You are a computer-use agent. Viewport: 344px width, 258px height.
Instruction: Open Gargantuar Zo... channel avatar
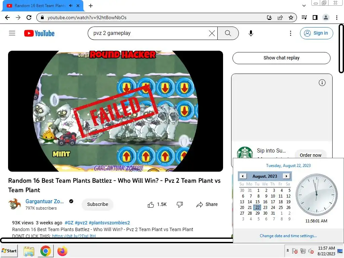click(x=15, y=204)
